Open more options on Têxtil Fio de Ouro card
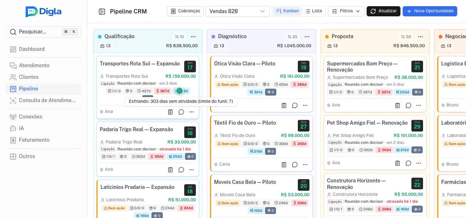This screenshot has height=218, width=466. pyautogui.click(x=305, y=165)
